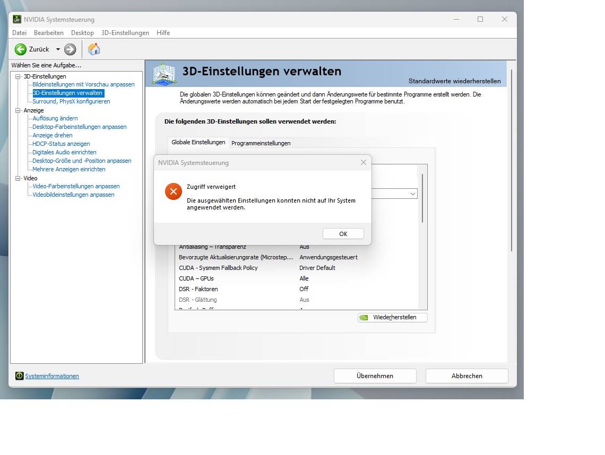Viewport: 605px width, 455px height.
Task: Click the NVIDIA logo in the title bar
Action: click(17, 19)
